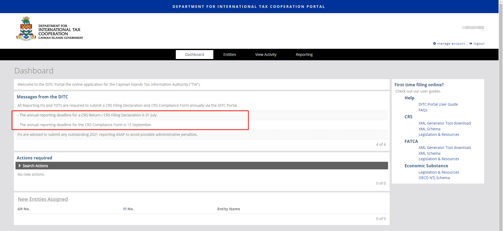Screen dimensions: 503x231
Task: Click the New Entities Assigned heading link
Action: (x=43, y=199)
